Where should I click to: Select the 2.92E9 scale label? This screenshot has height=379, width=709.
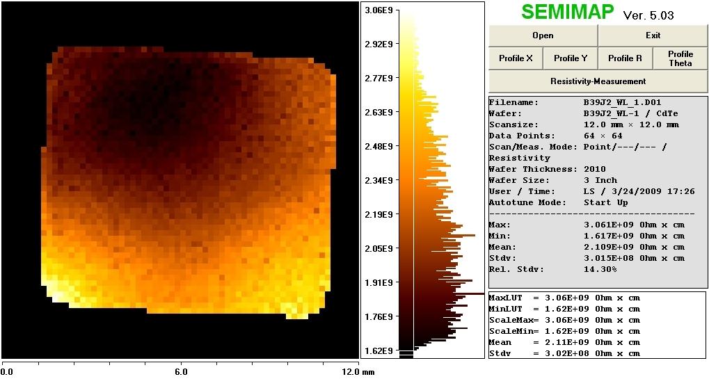[x=378, y=45]
